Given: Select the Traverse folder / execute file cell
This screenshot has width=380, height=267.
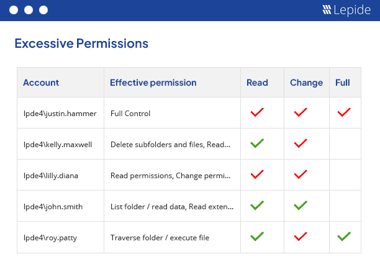Looking at the screenshot, I should tap(160, 237).
